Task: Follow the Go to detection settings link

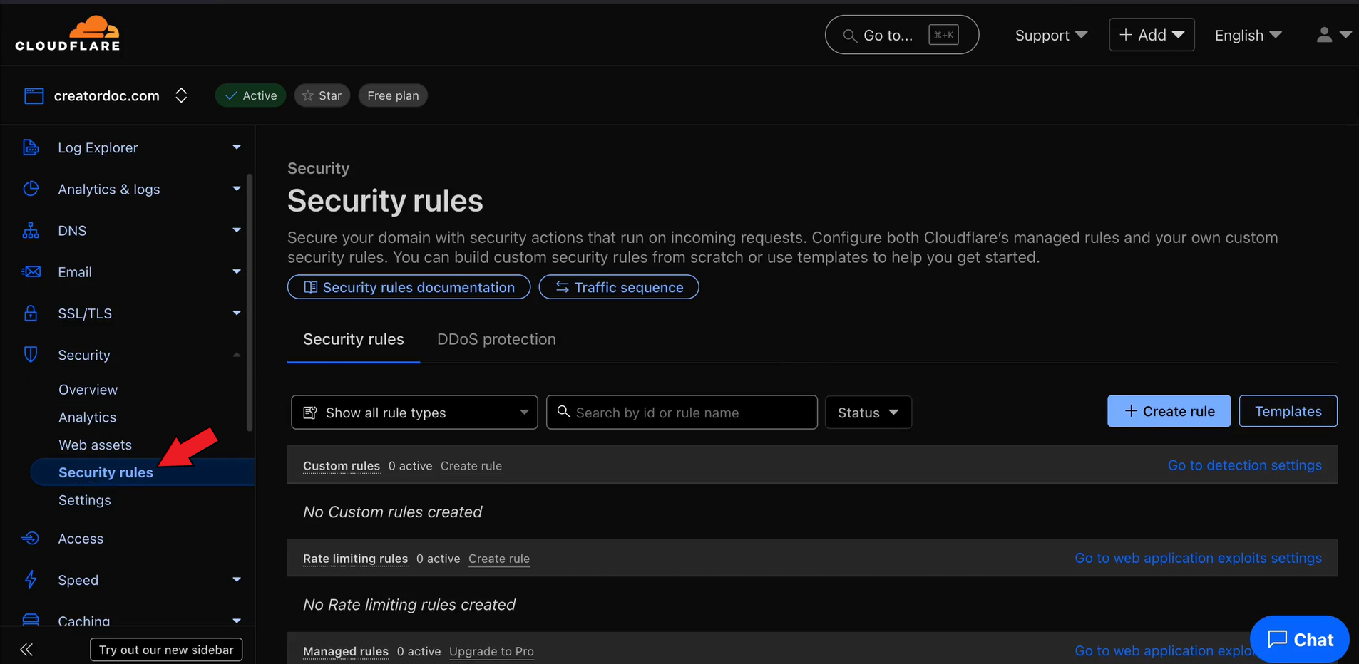Action: click(1244, 465)
